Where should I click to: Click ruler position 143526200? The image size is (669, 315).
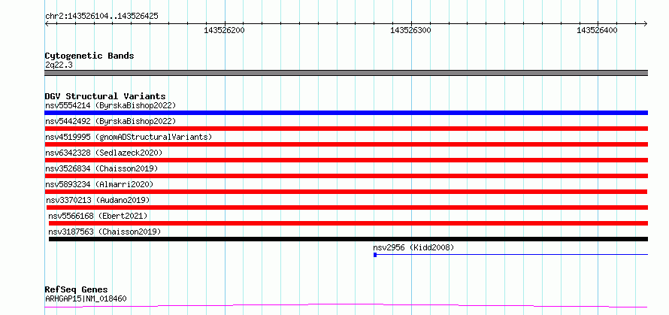(x=225, y=30)
